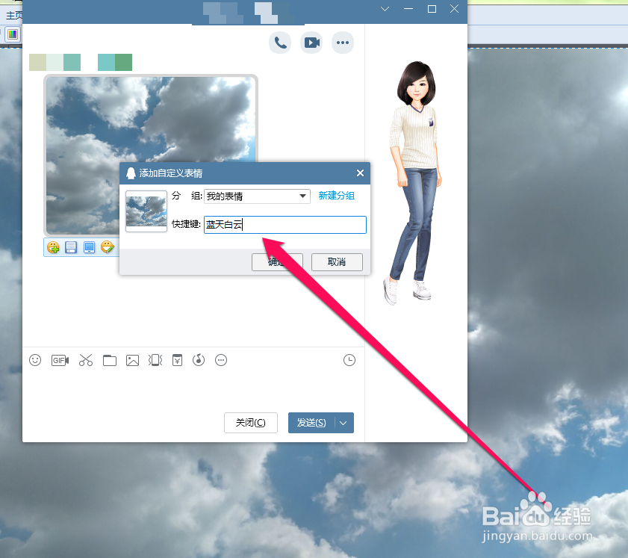628x558 pixels.
Task: Click the sky thumbnail in the dialog
Action: pos(146,211)
